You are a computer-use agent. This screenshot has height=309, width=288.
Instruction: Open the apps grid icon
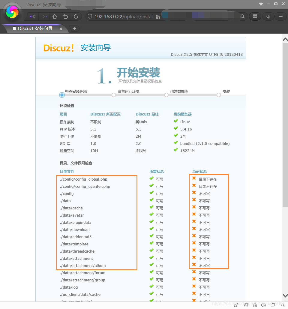pos(255,16)
